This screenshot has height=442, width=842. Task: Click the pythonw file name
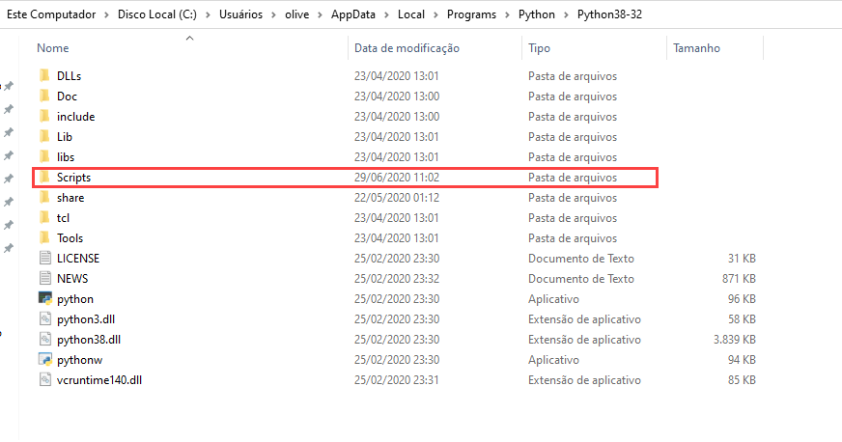coord(79,360)
